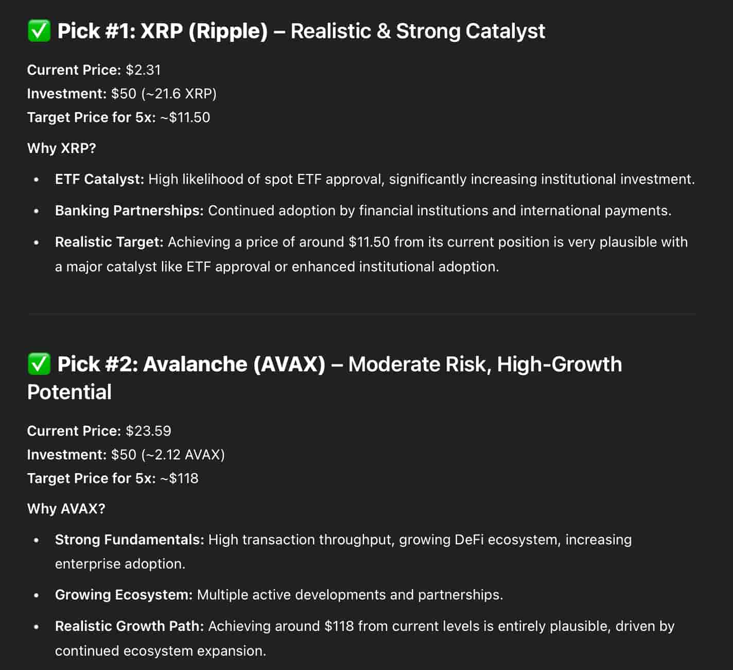Screen dimensions: 733x670
Task: Click the 'Banking Partnerships' bold label
Action: coord(129,211)
